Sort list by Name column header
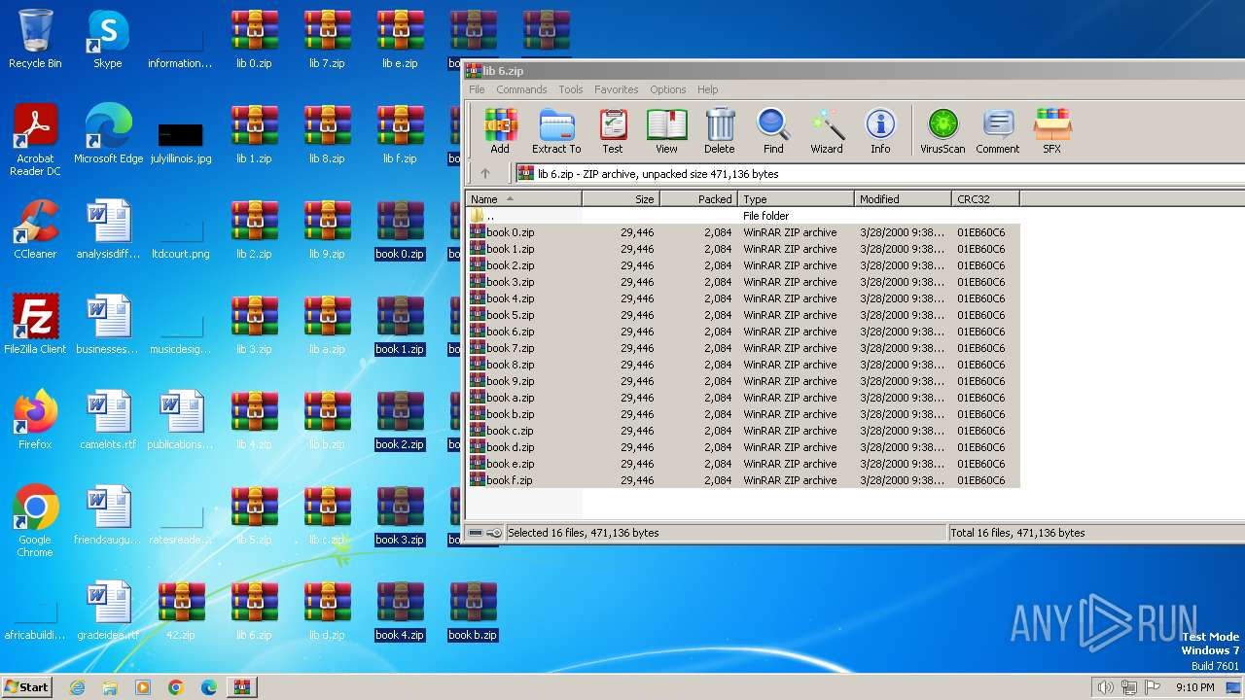This screenshot has height=700, width=1245. coord(524,199)
